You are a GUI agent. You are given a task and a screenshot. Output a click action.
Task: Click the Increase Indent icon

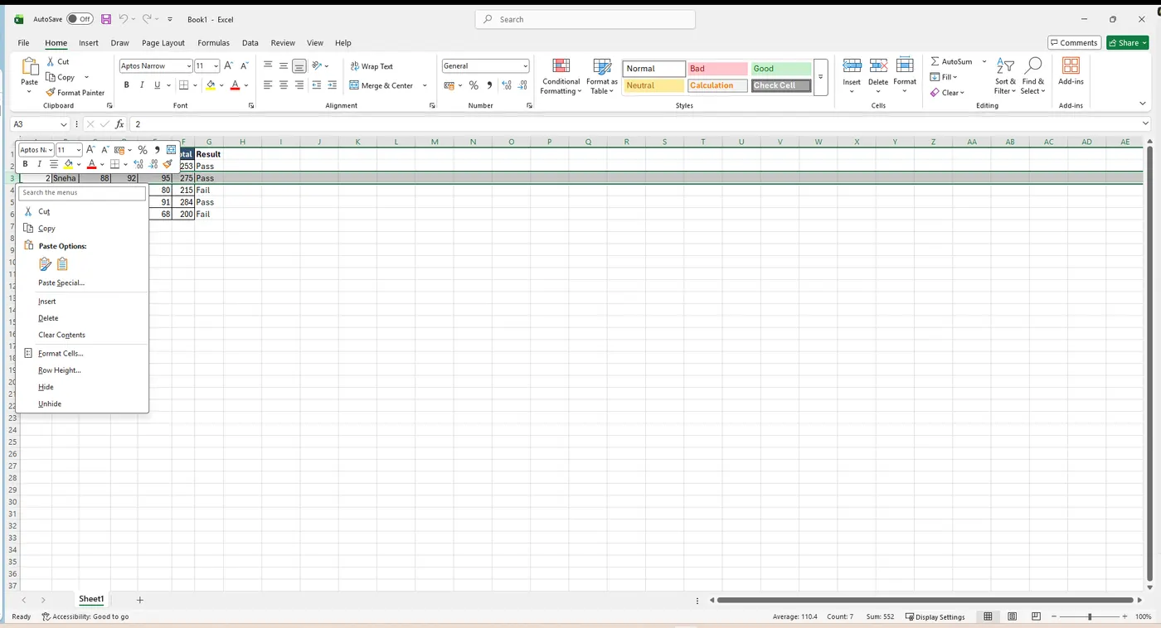[333, 85]
